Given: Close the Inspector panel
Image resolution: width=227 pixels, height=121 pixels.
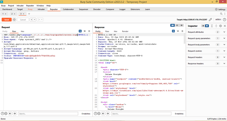Looking at the screenshot, I should (x=225, y=26).
